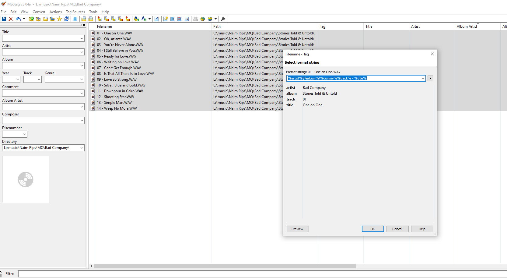Expand the format string dropdown
The image size is (507, 278).
(423, 79)
